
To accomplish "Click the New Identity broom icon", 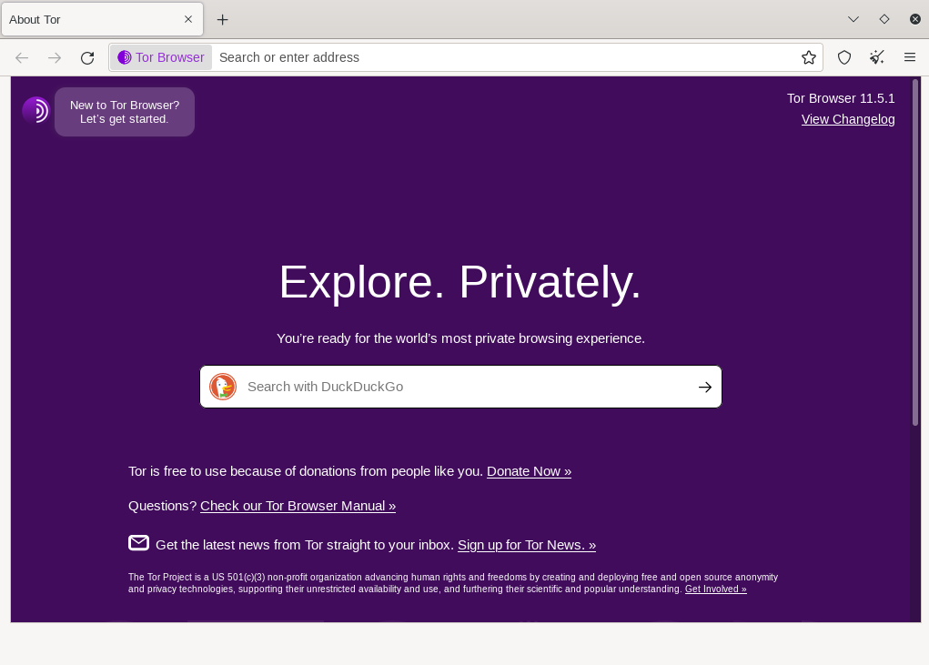I will coord(876,57).
